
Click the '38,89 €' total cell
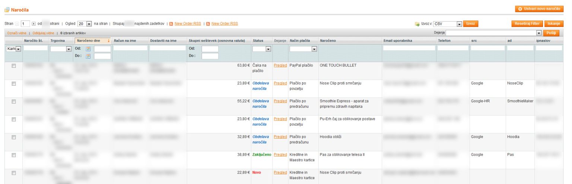244,155
